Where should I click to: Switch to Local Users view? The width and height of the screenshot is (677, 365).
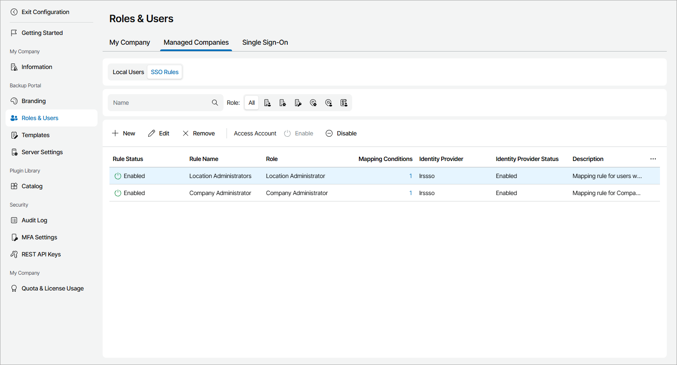tap(128, 72)
